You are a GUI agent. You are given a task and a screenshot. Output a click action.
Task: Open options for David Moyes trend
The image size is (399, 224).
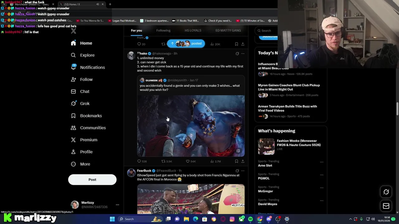coord(322,201)
